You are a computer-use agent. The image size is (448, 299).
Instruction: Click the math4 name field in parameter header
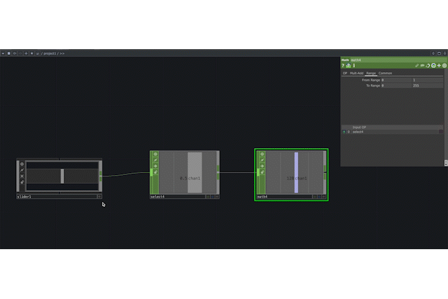point(399,60)
